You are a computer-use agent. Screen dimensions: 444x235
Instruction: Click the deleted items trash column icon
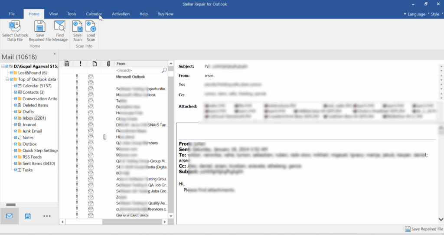click(67, 64)
